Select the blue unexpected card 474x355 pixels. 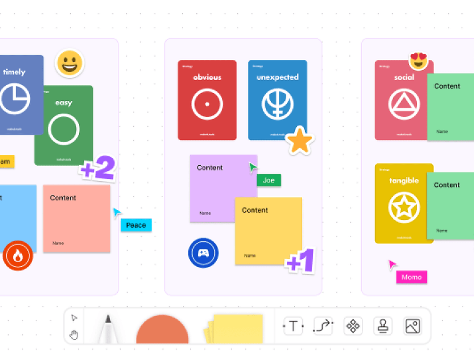click(x=277, y=100)
